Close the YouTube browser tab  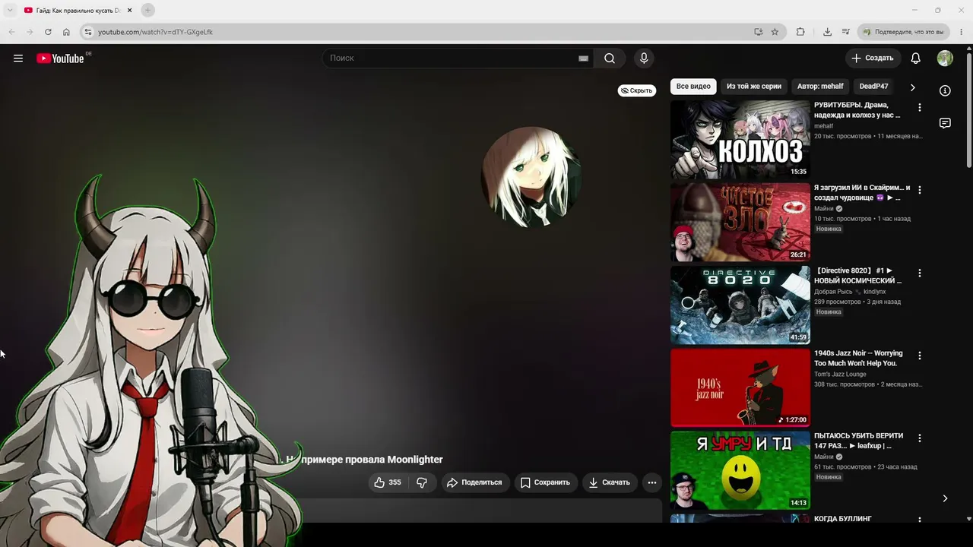coord(130,10)
